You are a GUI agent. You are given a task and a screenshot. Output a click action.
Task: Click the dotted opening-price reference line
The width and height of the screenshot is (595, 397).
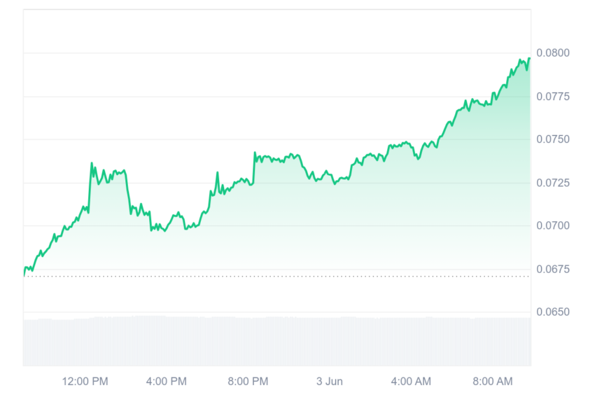click(x=277, y=277)
